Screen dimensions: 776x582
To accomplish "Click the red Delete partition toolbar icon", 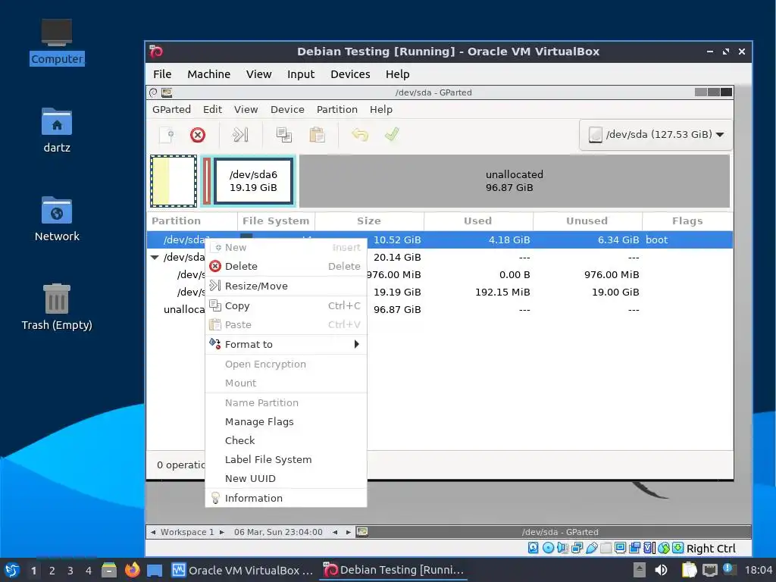I will 198,135.
